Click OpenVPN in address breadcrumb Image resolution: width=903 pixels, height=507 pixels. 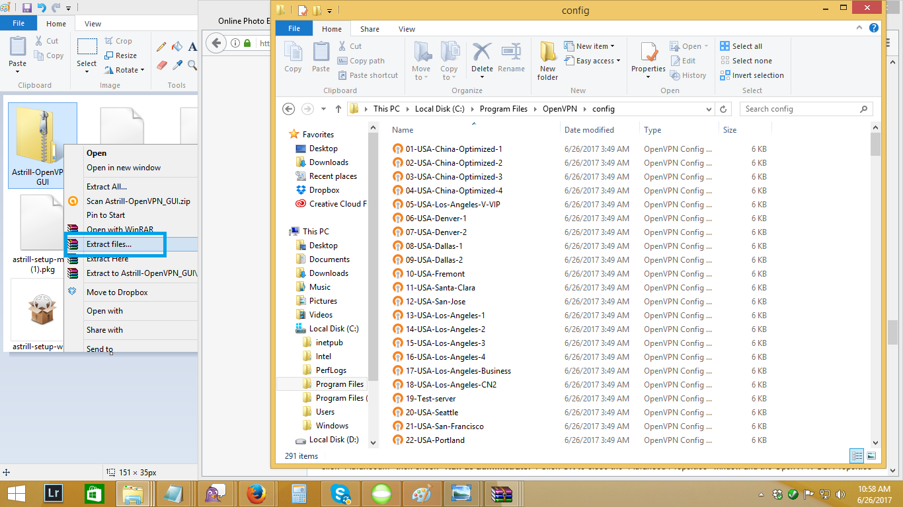(560, 109)
